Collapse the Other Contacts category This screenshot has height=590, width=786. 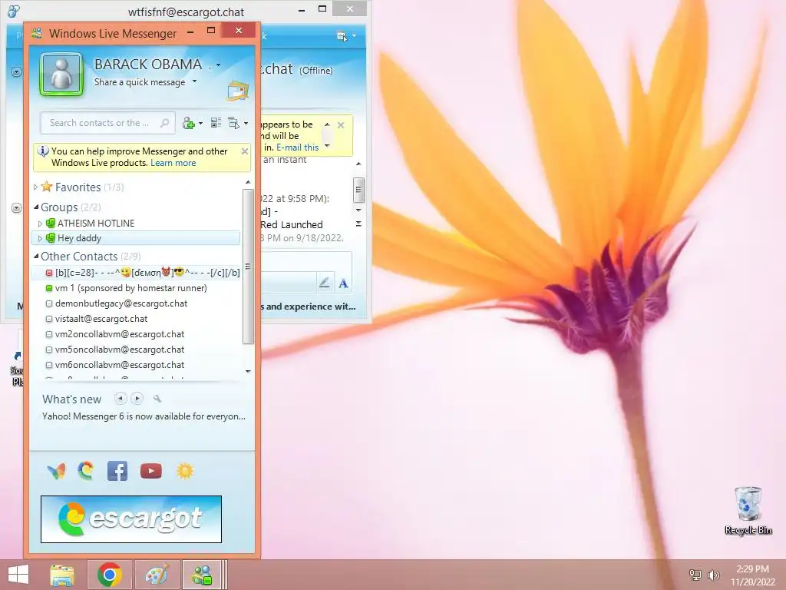36,257
